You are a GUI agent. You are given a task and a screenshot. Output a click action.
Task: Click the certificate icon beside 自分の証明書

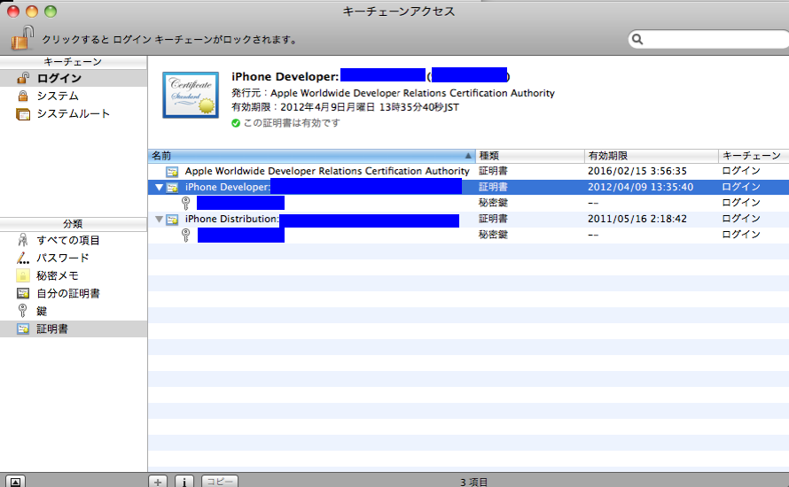[x=23, y=293]
